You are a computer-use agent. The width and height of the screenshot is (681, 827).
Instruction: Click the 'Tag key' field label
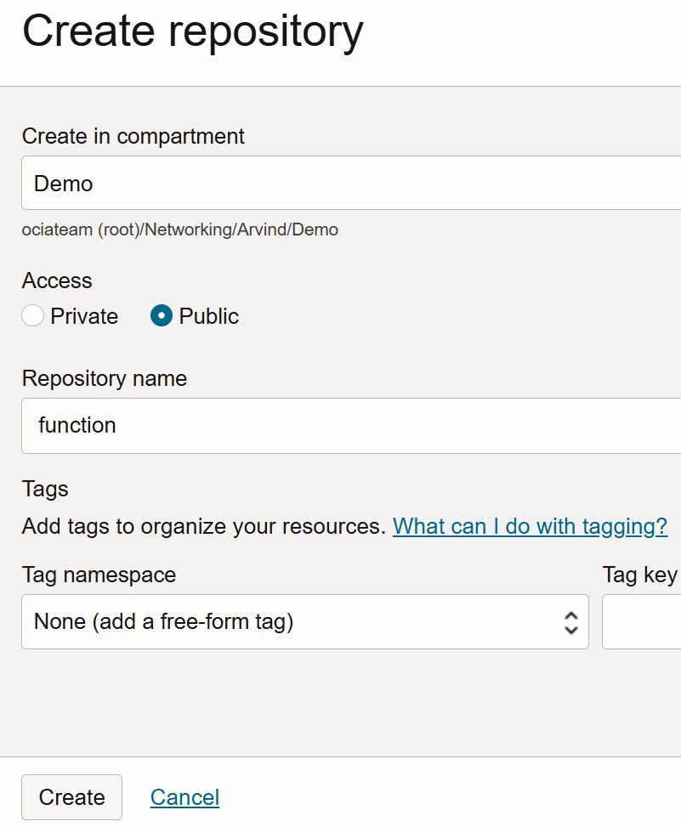640,575
